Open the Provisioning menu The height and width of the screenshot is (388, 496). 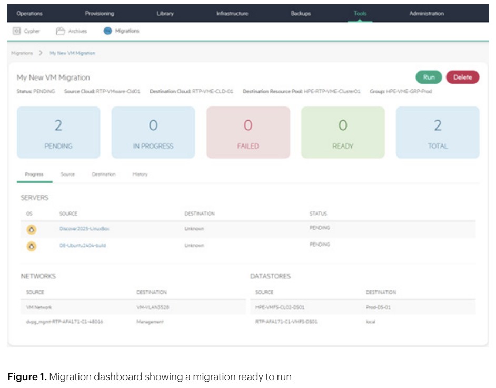coord(100,13)
